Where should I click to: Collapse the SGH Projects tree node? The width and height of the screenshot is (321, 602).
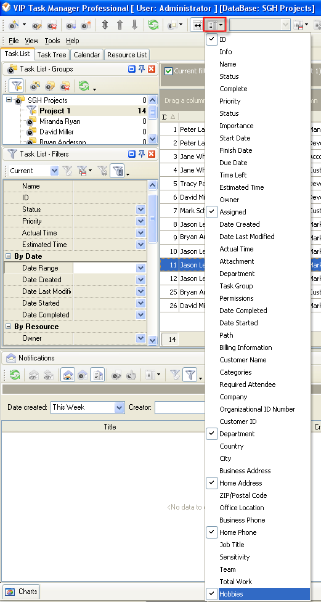coord(9,100)
